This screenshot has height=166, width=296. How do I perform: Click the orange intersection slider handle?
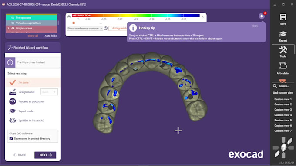74,23
